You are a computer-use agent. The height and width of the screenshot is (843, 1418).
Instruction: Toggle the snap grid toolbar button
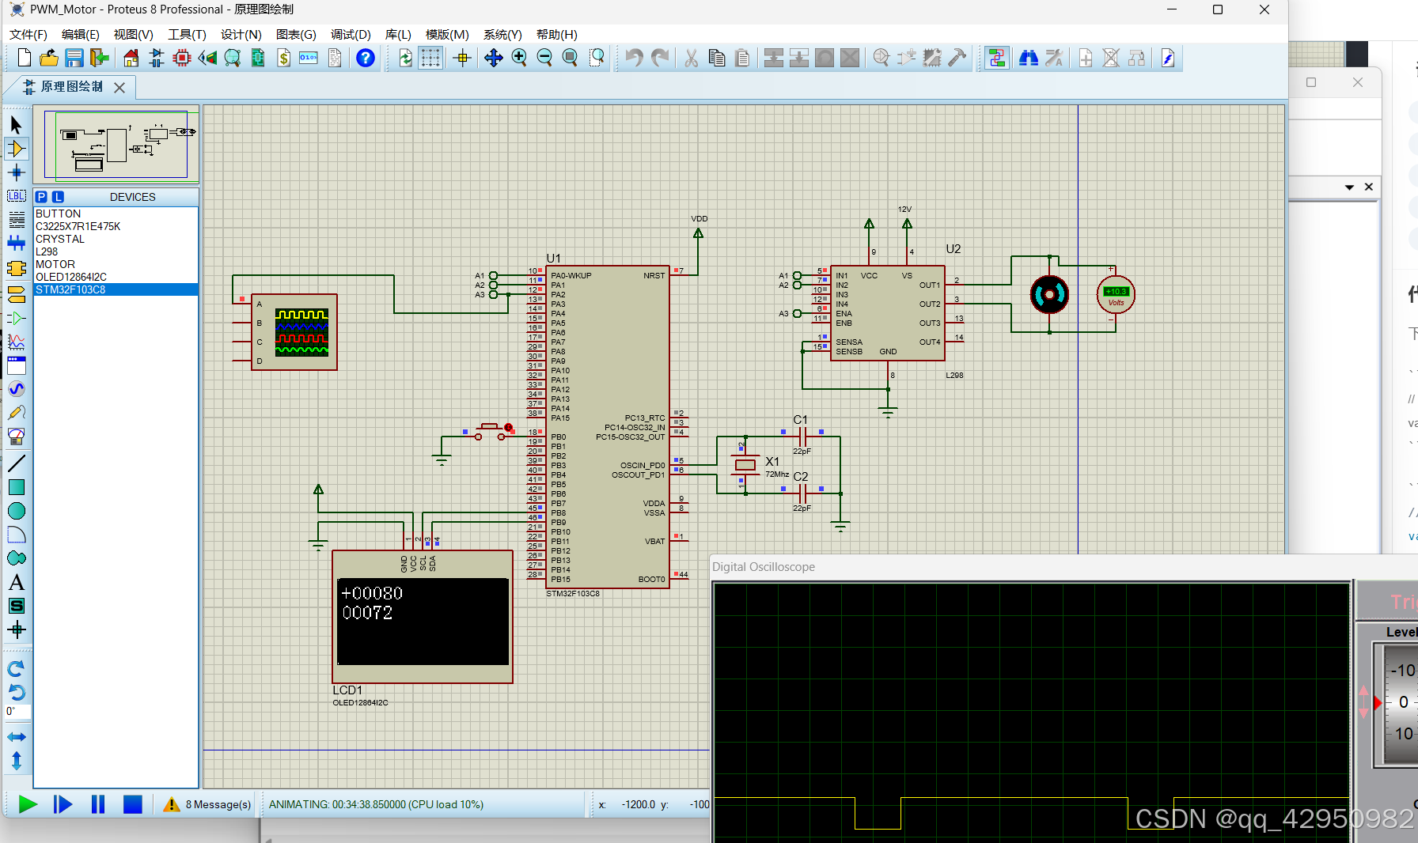point(430,58)
